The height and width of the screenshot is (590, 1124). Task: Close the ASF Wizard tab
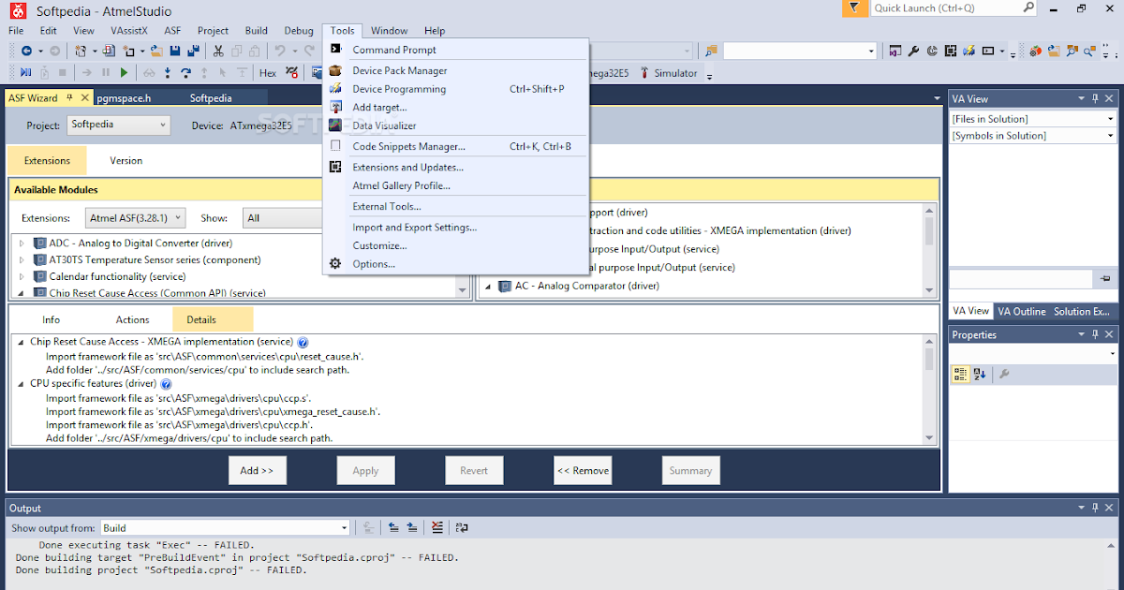coord(84,97)
